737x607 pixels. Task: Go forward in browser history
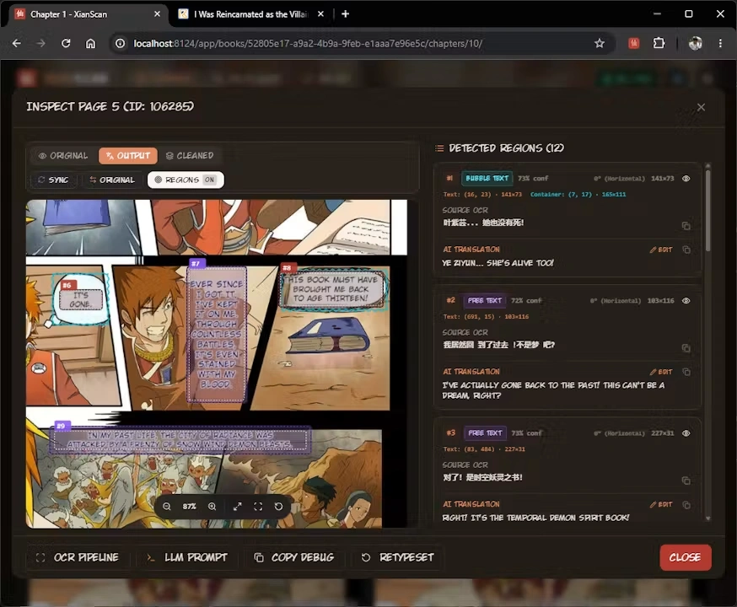pos(41,43)
